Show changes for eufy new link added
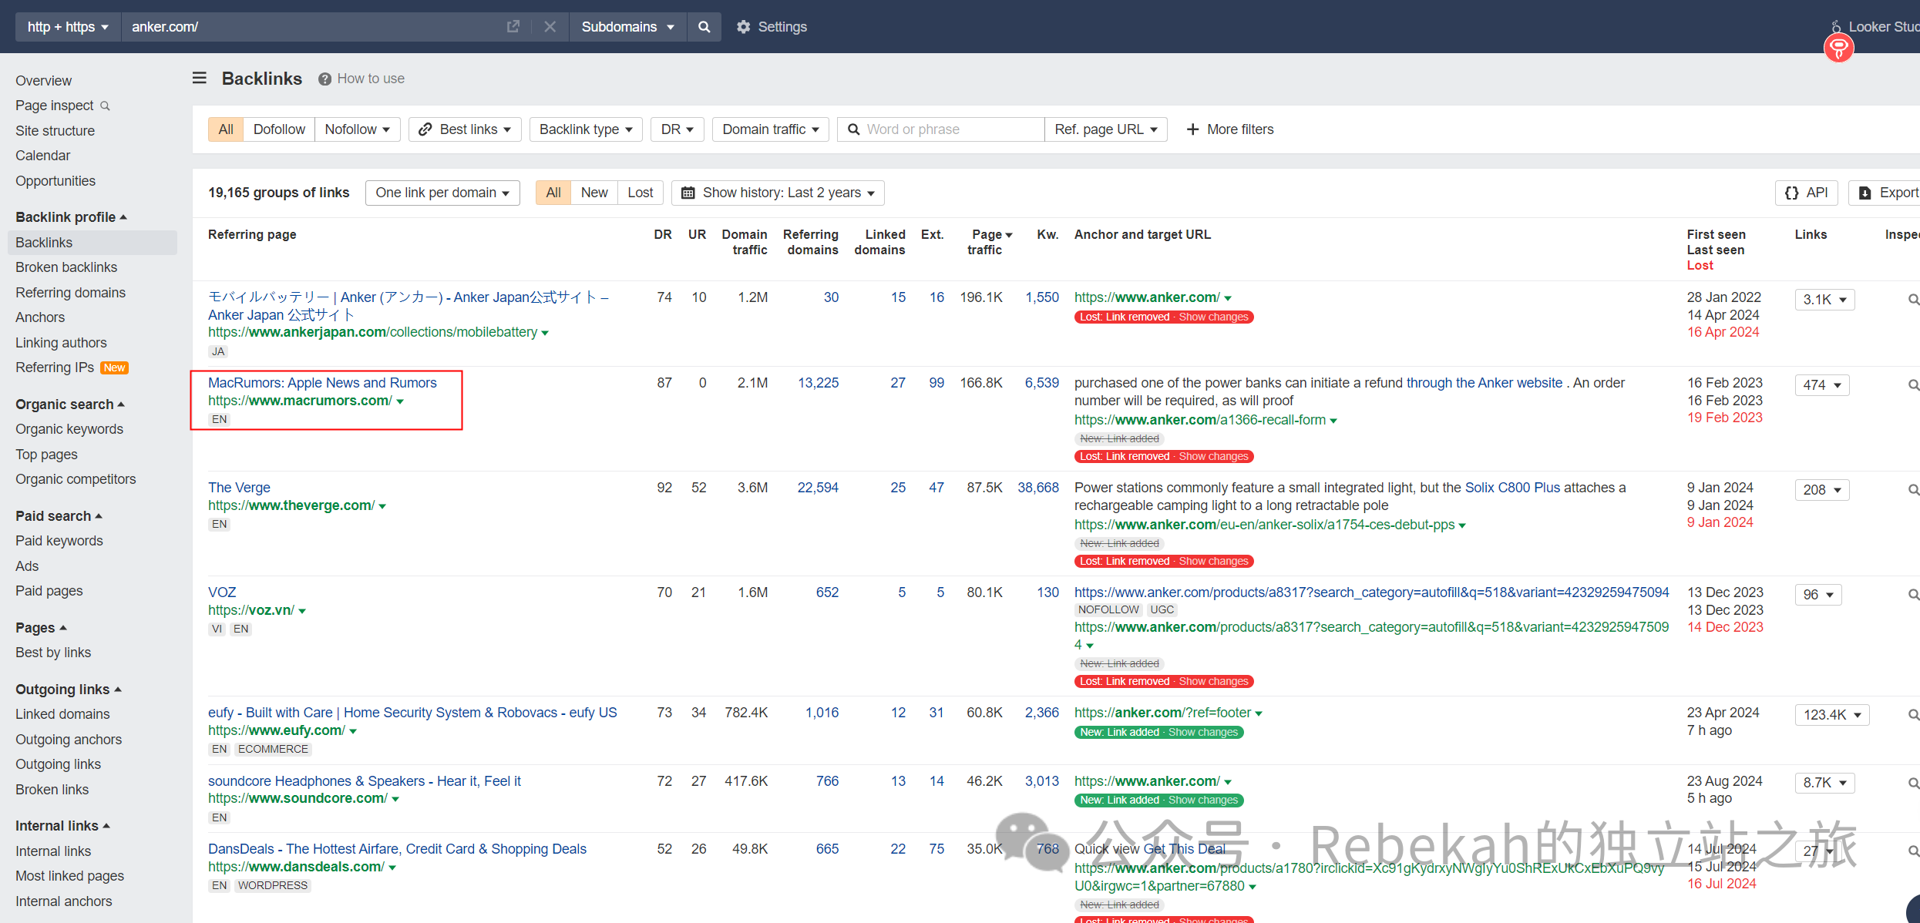The height and width of the screenshot is (923, 1920). pos(1202,733)
